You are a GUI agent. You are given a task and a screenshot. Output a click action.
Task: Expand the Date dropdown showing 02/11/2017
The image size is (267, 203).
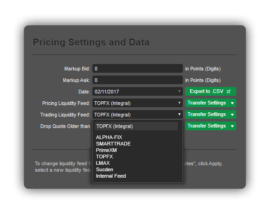tap(137, 92)
